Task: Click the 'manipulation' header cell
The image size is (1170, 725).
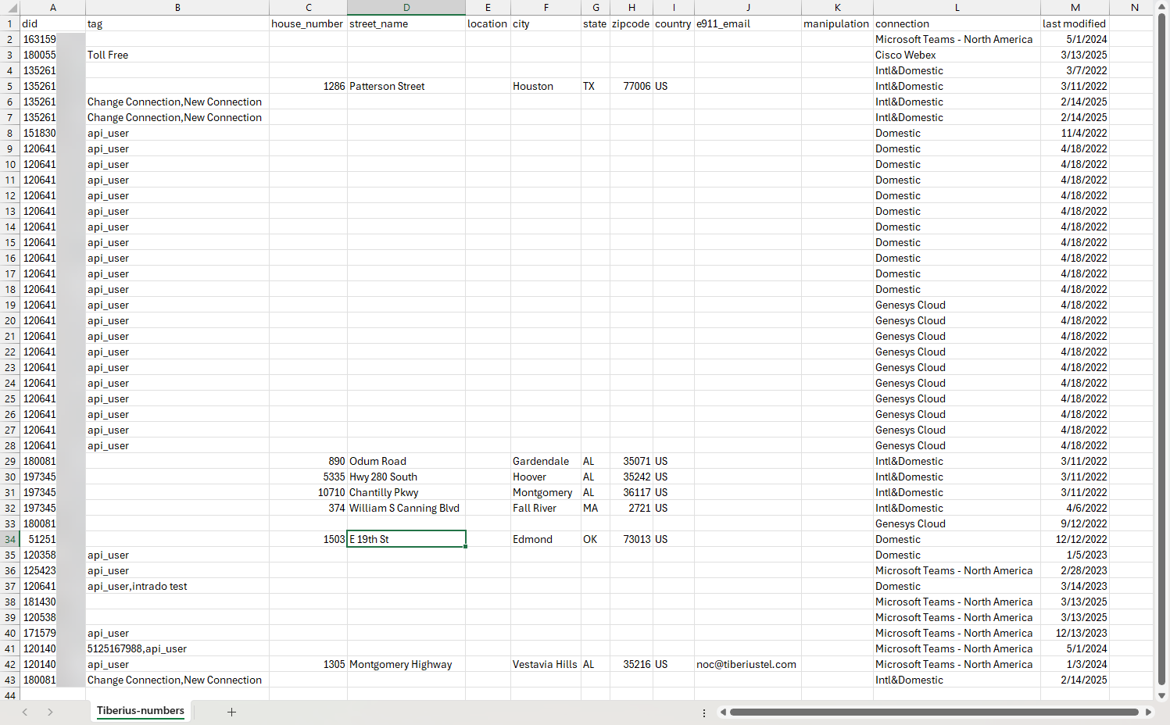Action: (x=837, y=23)
